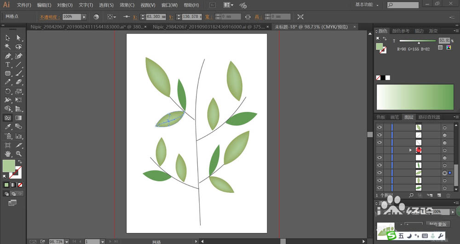Select the Eraser tool

point(18,82)
